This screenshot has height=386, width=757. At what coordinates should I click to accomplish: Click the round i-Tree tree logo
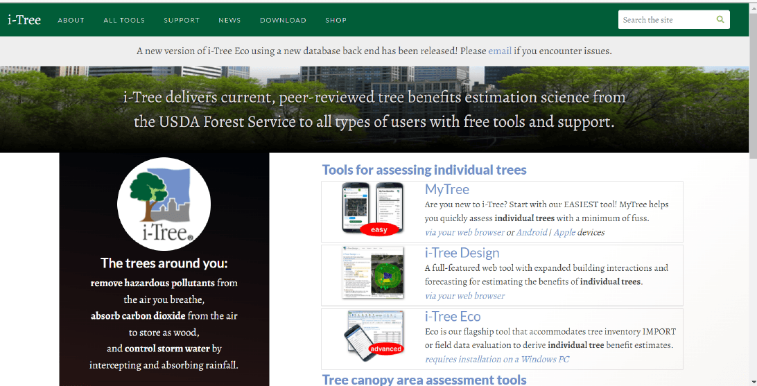(x=164, y=204)
